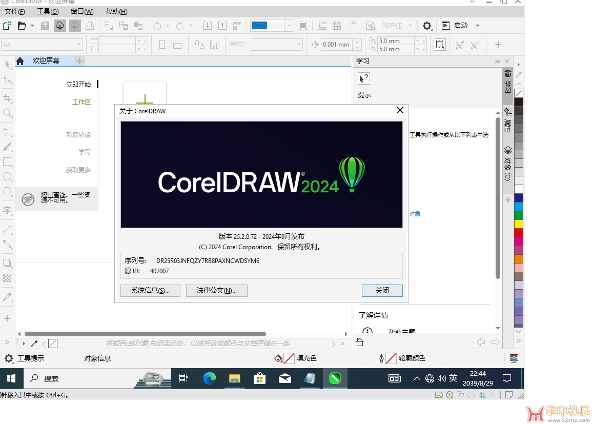Select the Freehand drawing tool
The width and height of the screenshot is (592, 424).
click(x=8, y=132)
